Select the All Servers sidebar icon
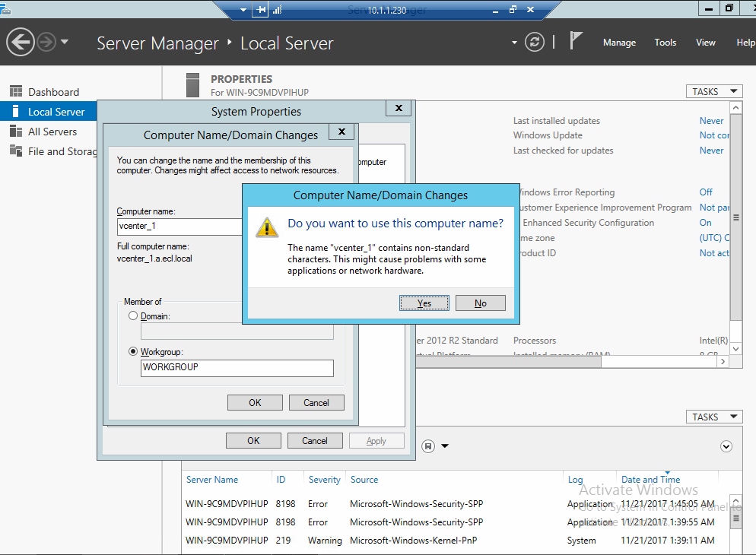This screenshot has height=555, width=756. click(x=15, y=132)
